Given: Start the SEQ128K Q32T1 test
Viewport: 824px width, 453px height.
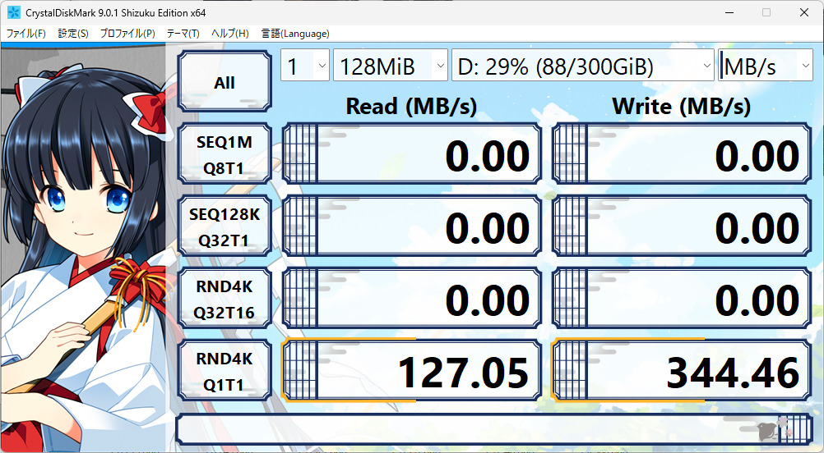Looking at the screenshot, I should [224, 228].
